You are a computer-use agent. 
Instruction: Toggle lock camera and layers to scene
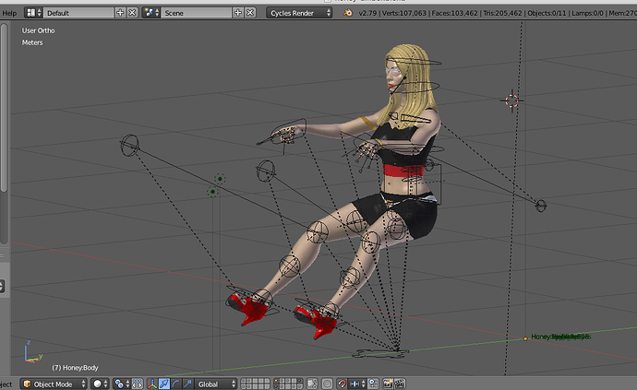[312, 384]
